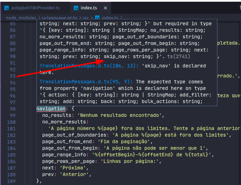Click the next property key
Viewport: 241px width, 185px height.
click(x=48, y=168)
